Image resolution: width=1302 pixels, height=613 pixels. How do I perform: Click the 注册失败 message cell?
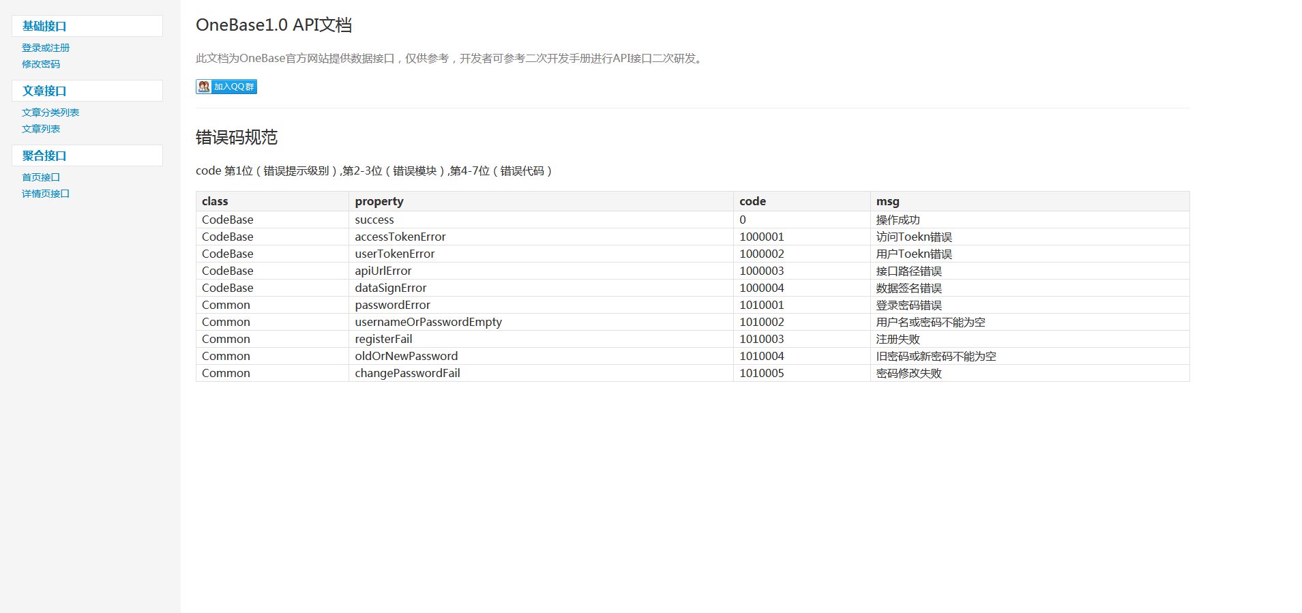[1030, 339]
